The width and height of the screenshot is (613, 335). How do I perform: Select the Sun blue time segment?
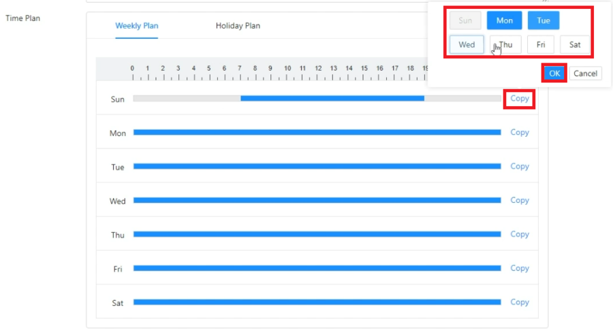(x=332, y=99)
